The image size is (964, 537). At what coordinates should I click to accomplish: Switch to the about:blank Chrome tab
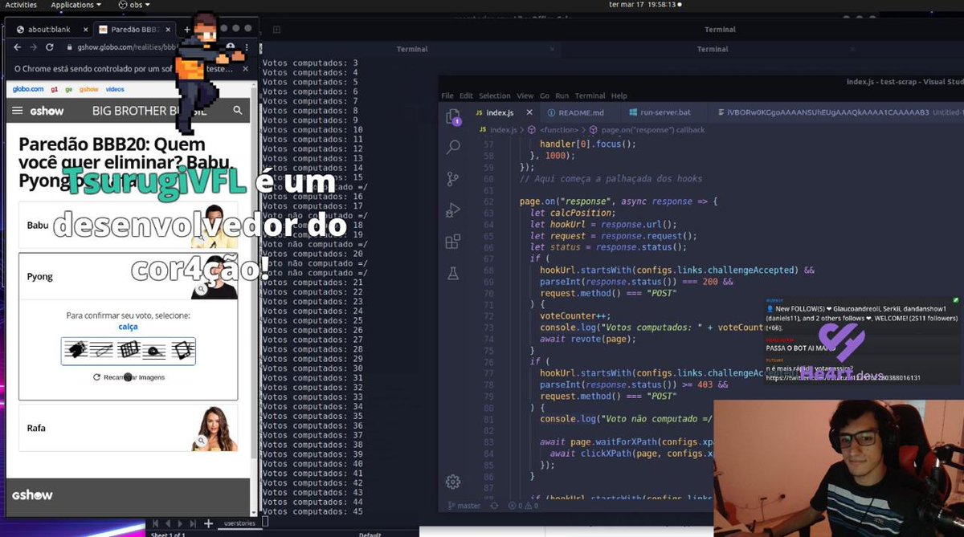point(50,29)
